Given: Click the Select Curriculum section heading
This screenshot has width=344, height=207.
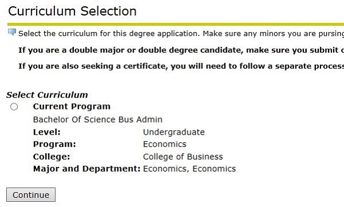Looking at the screenshot, I should click(x=47, y=95).
